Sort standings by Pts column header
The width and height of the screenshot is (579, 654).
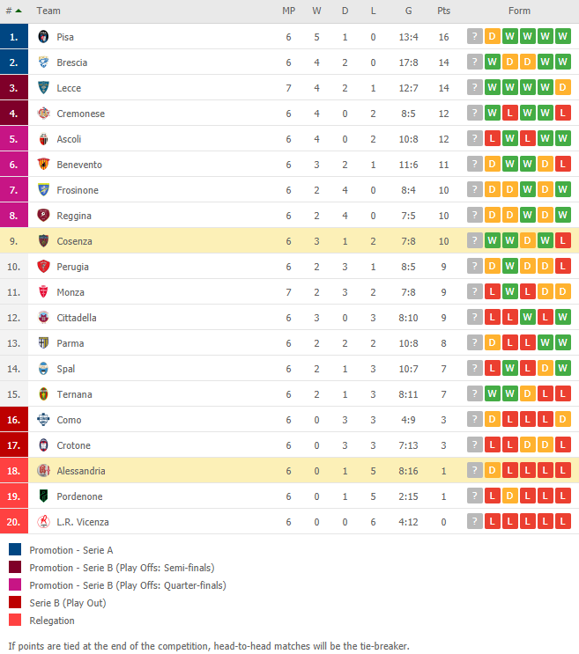point(444,11)
